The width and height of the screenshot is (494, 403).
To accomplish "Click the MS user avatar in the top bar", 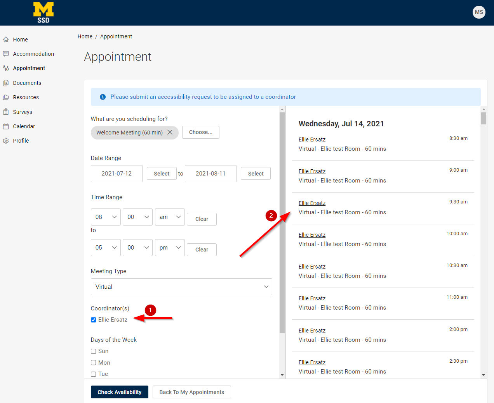I will 479,12.
